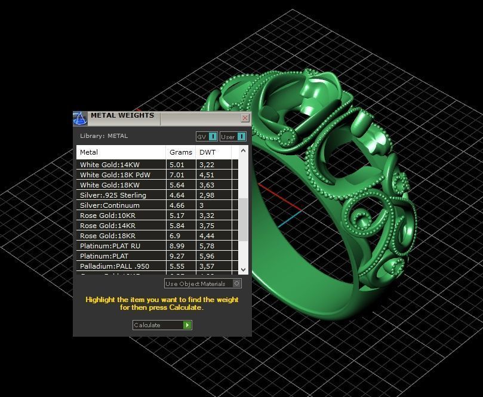Viewport: 483px width, 397px height.
Task: Select the Rose Gold:14KR row
Action: coord(158,226)
